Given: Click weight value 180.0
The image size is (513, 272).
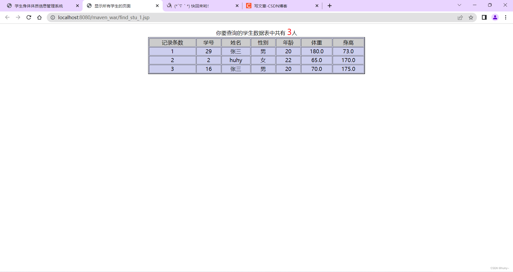Looking at the screenshot, I should point(317,51).
